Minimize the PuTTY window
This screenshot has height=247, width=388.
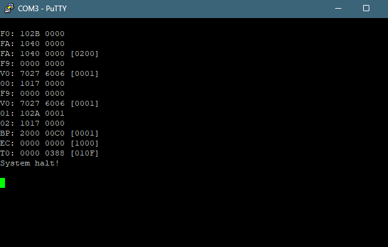click(x=338, y=9)
